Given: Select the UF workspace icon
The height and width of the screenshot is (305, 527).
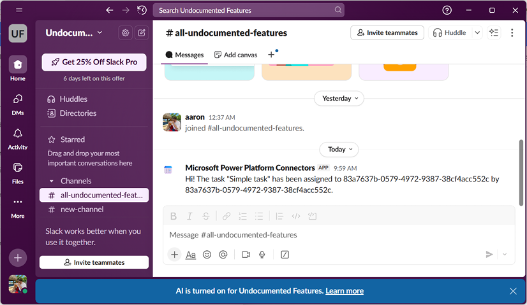Looking at the screenshot, I should click(x=18, y=34).
